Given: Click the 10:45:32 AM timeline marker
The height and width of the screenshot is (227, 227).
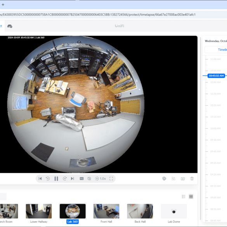Looking at the screenshot, I should 216,76.
